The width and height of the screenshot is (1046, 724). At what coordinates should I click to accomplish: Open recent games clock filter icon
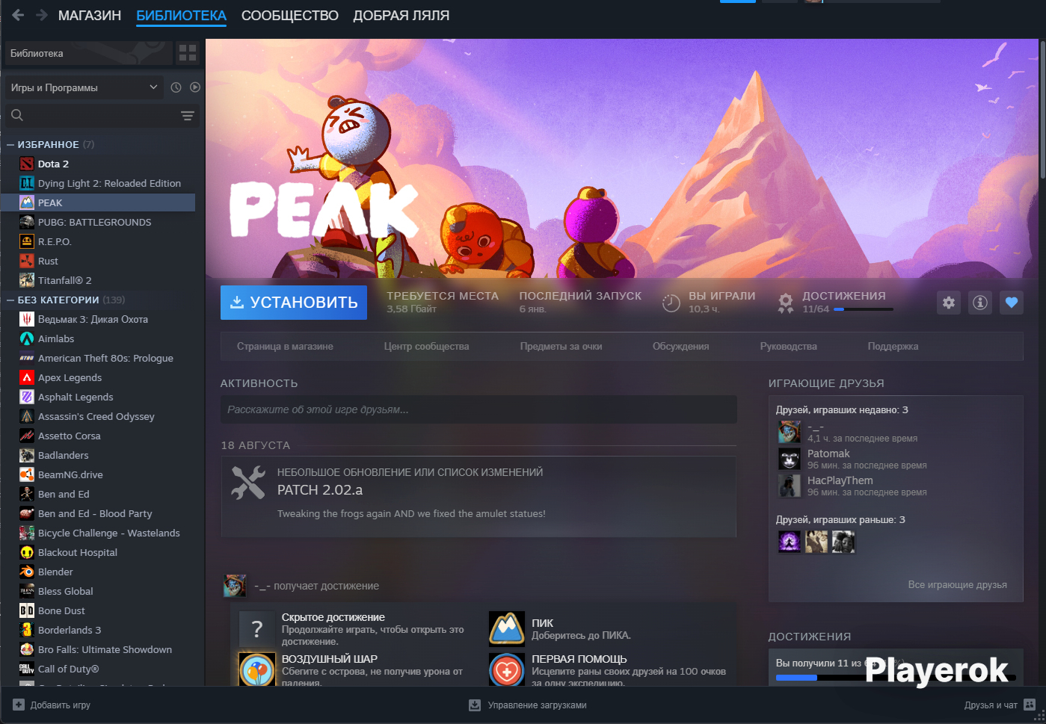176,87
